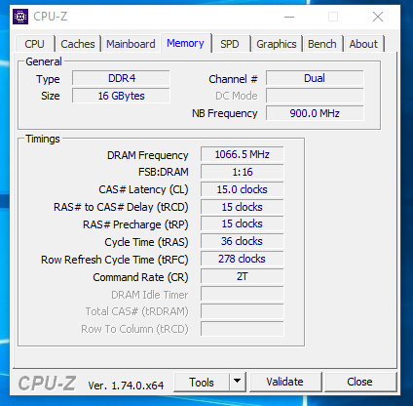Click the tRFC value 278 clocks

tap(243, 260)
